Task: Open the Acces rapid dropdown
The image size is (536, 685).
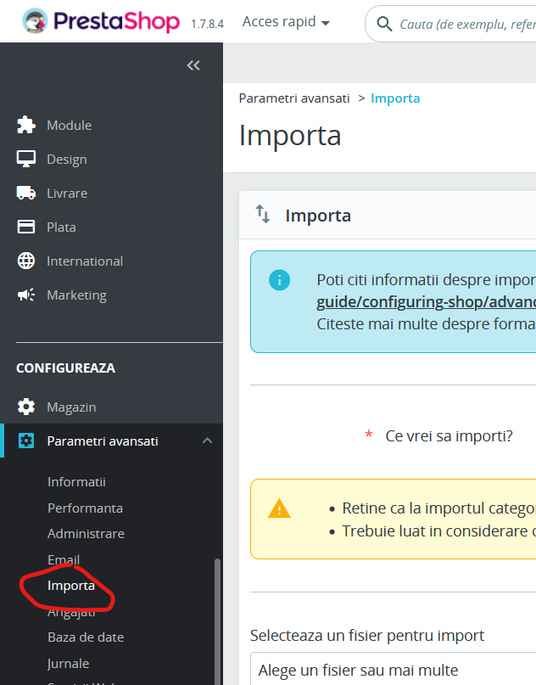Action: (286, 21)
